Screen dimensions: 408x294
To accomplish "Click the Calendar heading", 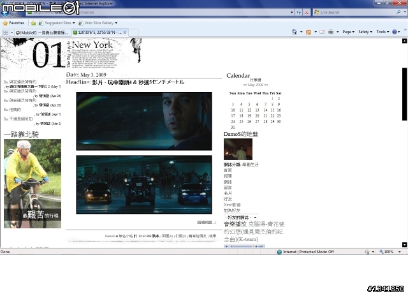I will (238, 75).
